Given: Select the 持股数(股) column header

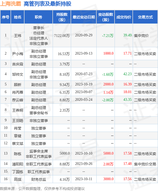Looking at the screenshot, I should tap(62, 17).
